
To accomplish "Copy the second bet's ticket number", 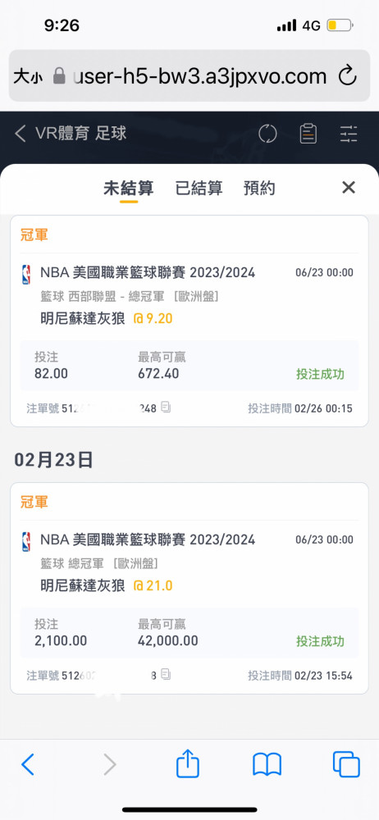I will point(166,675).
